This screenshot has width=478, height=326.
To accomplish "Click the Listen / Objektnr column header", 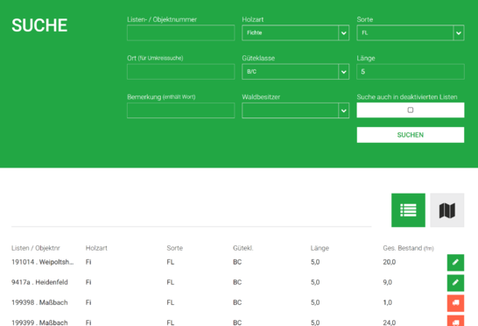I will 36,248.
